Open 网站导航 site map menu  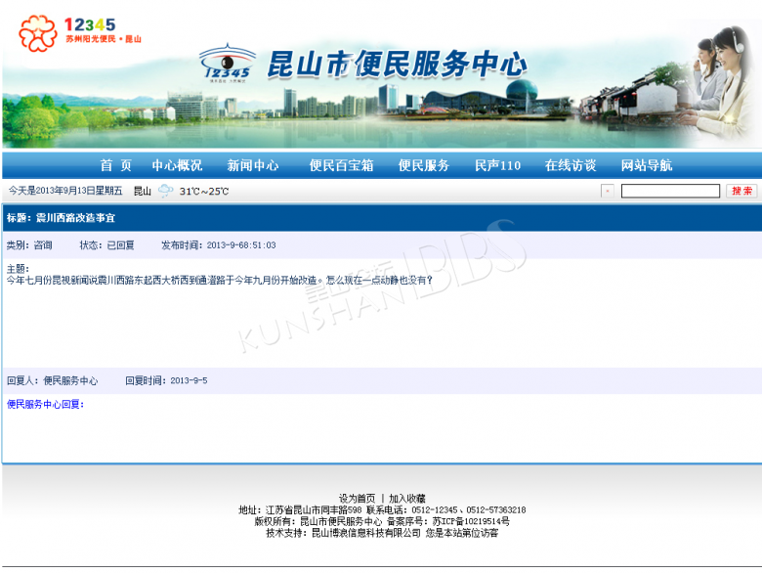tap(647, 165)
